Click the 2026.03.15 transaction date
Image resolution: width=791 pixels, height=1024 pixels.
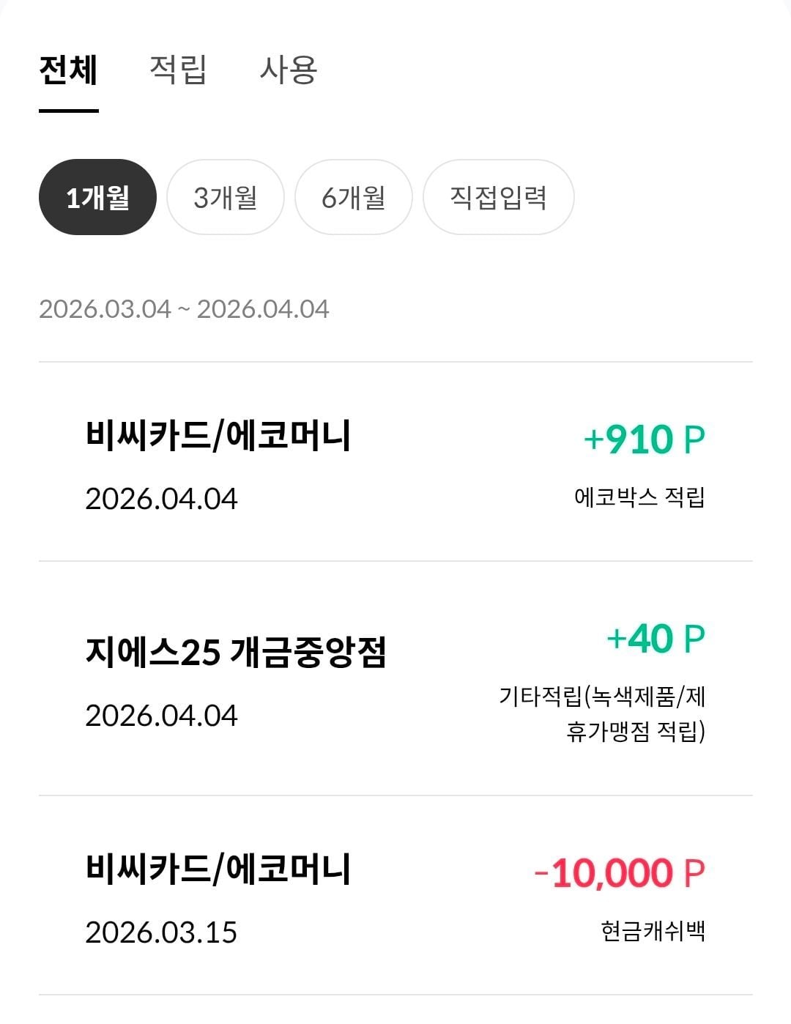(x=161, y=932)
